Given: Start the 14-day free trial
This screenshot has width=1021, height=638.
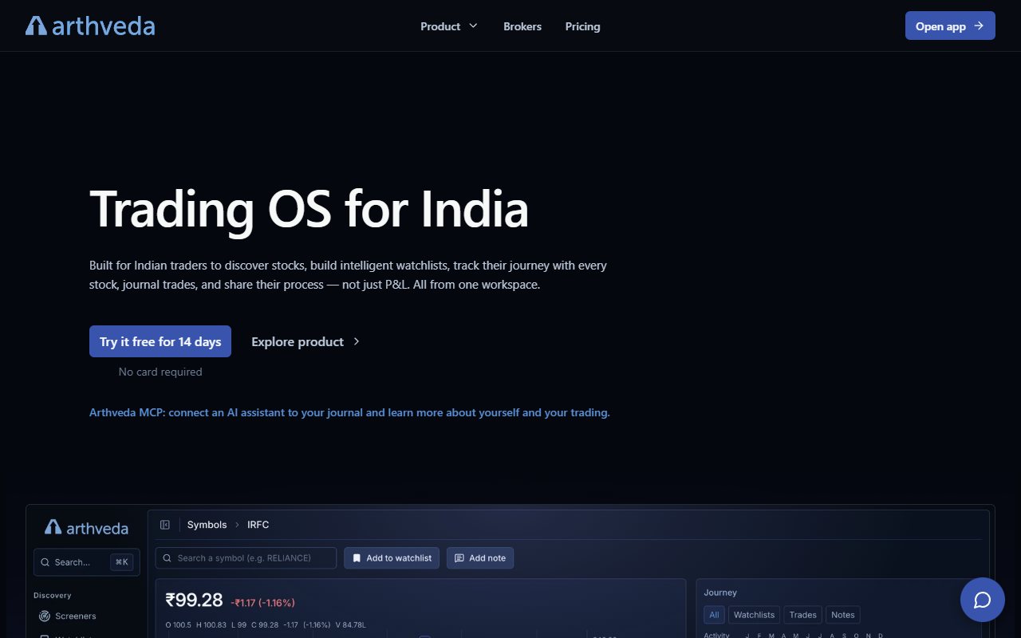Looking at the screenshot, I should [x=160, y=341].
